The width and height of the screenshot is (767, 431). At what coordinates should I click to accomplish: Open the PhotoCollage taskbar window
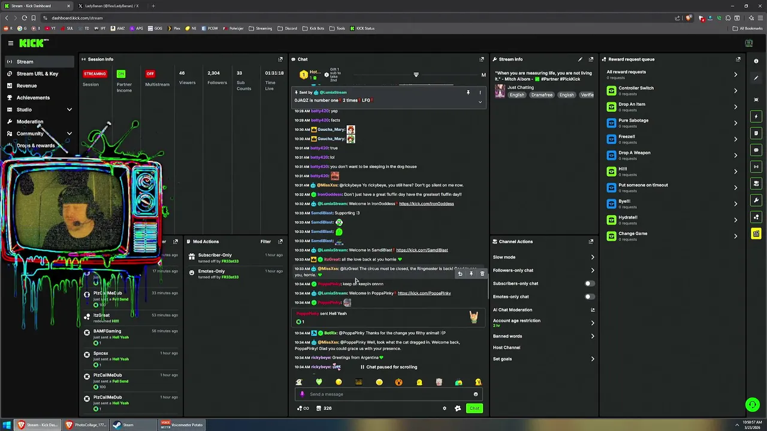click(86, 425)
